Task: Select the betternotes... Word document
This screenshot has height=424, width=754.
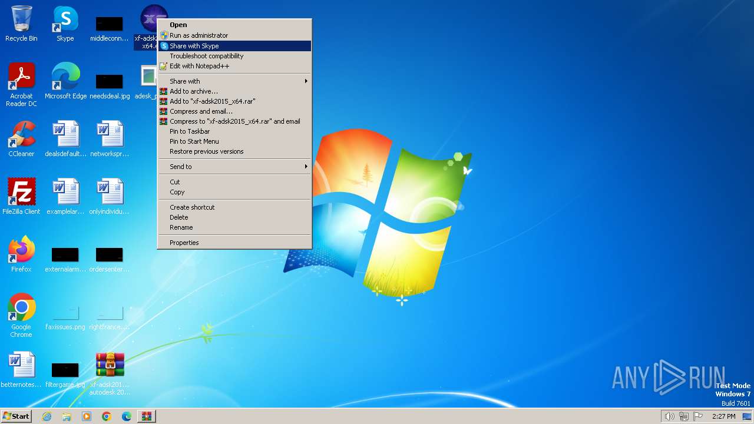Action: 21,370
